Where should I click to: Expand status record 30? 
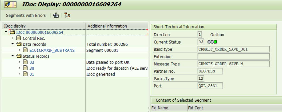pos(20,68)
